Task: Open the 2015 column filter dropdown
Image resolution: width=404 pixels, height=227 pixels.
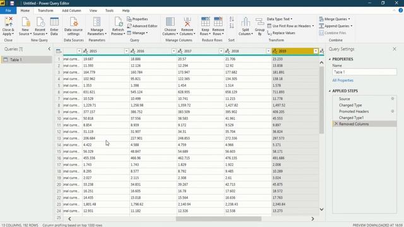Action: (126, 51)
